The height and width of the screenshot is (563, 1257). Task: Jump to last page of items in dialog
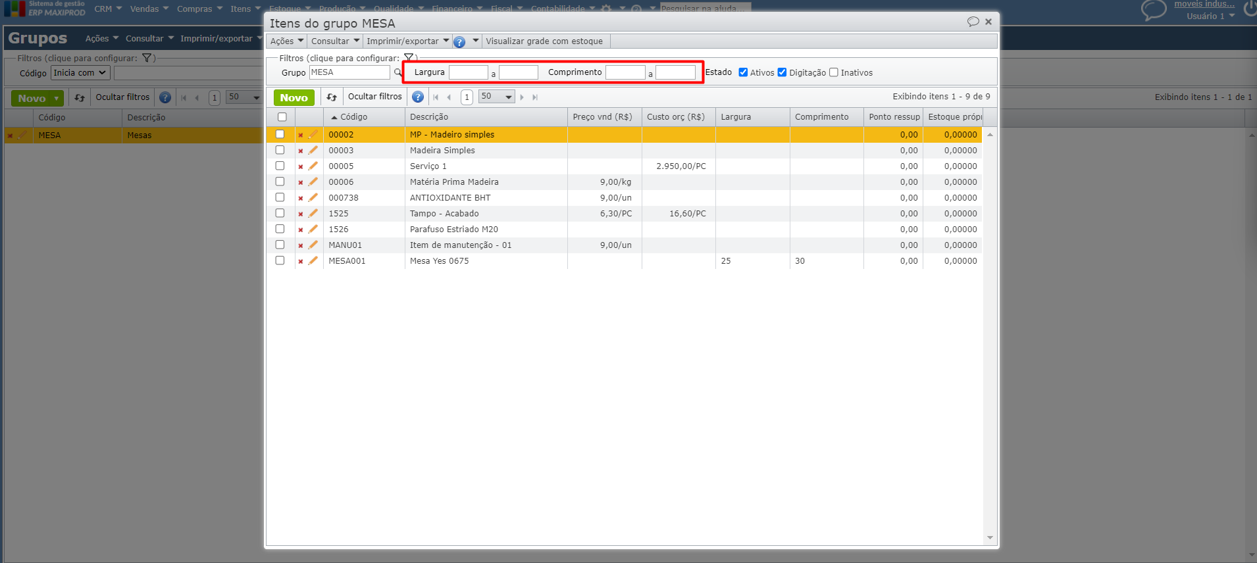[x=535, y=97]
